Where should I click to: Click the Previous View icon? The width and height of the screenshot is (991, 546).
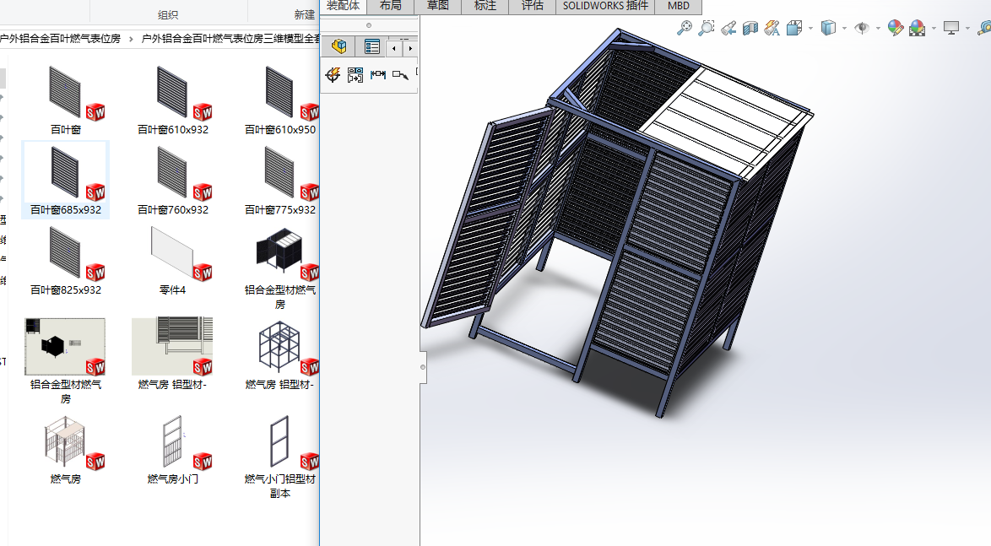[x=728, y=28]
